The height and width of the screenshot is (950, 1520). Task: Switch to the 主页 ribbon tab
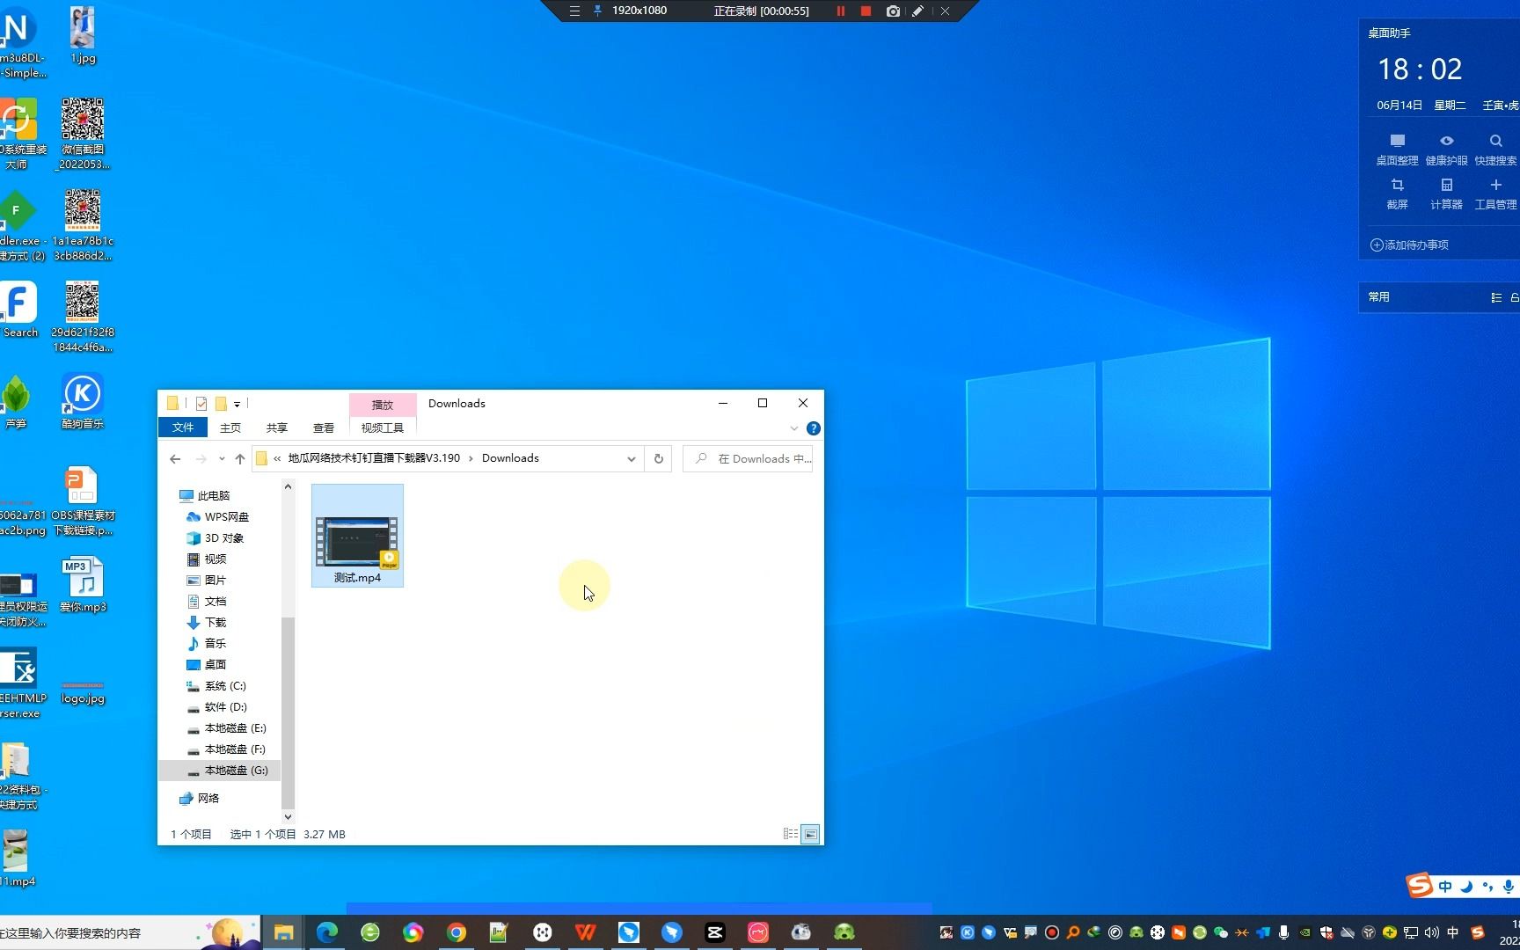click(x=230, y=427)
